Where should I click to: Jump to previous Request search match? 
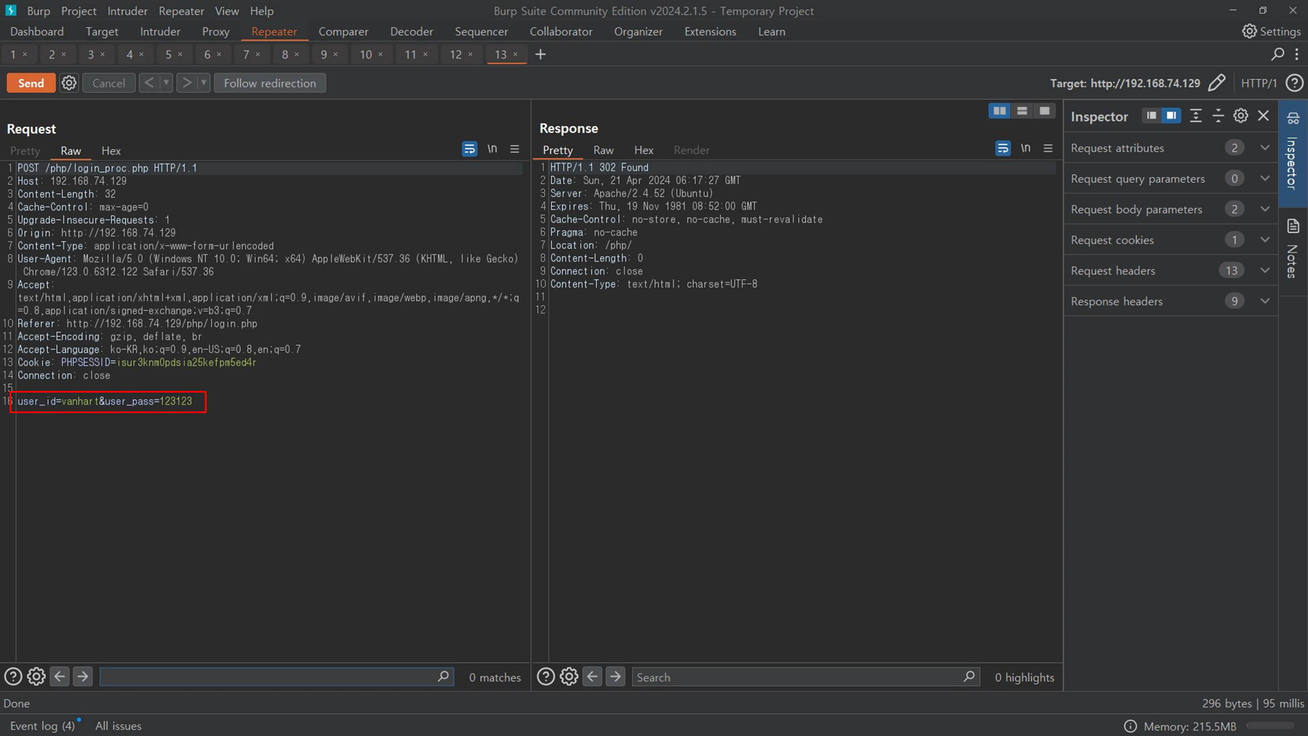tap(59, 677)
